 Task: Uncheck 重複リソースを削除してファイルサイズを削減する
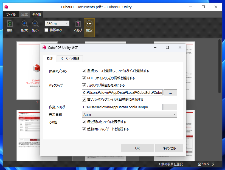84,71
